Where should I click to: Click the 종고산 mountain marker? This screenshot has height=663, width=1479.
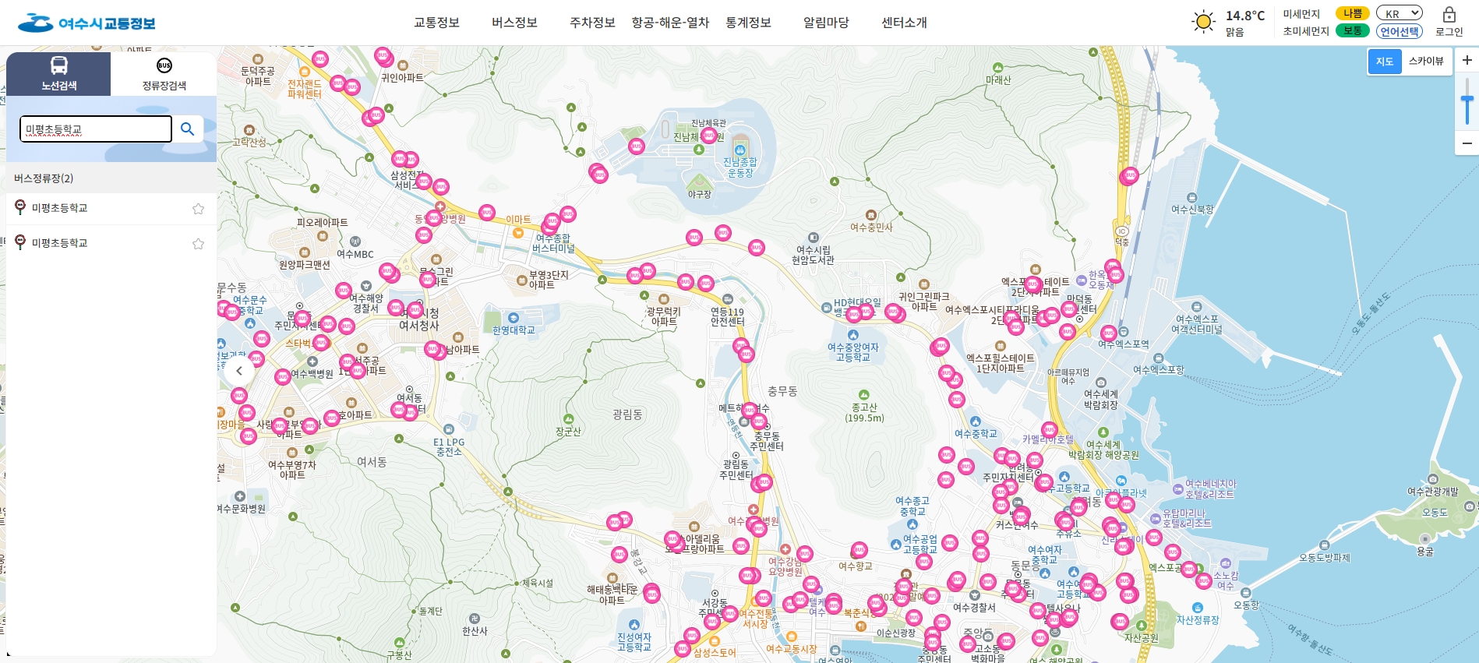[x=863, y=395]
